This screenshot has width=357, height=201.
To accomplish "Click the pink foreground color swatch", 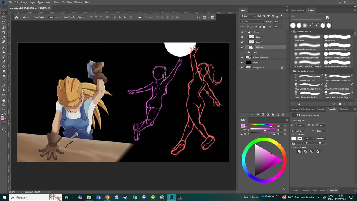I will [2, 118].
